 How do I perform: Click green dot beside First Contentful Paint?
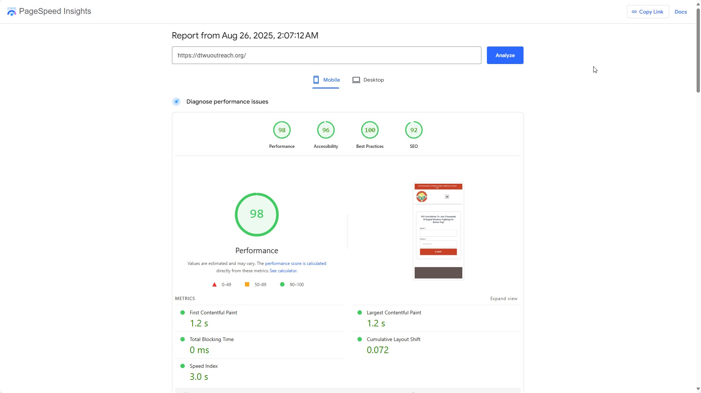click(183, 312)
